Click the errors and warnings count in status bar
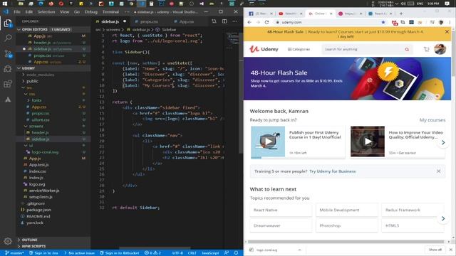456x256 pixels. click(152, 253)
